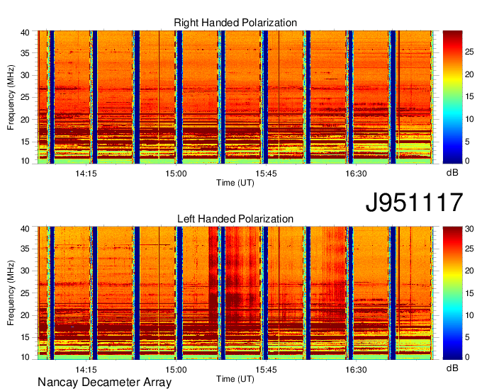Click the 14:15 tick label under top plot
This screenshot has height=391, width=482.
(x=86, y=174)
